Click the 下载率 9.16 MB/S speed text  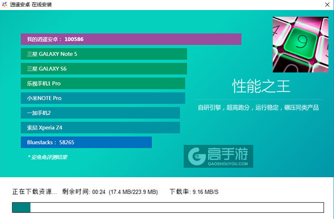click(x=194, y=192)
